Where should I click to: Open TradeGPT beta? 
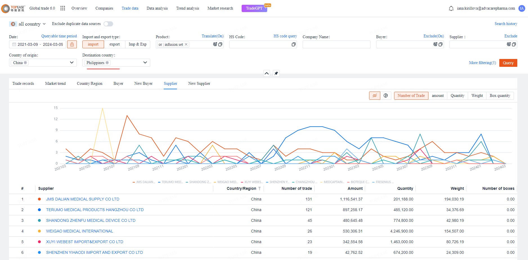click(x=254, y=8)
